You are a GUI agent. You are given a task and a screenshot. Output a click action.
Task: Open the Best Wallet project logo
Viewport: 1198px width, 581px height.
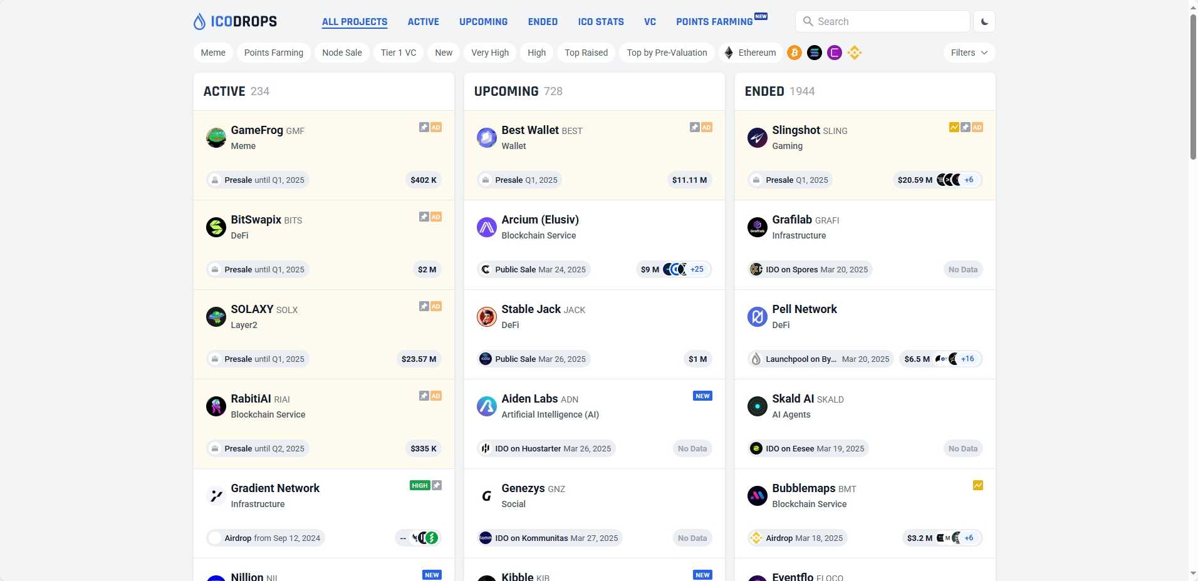486,137
